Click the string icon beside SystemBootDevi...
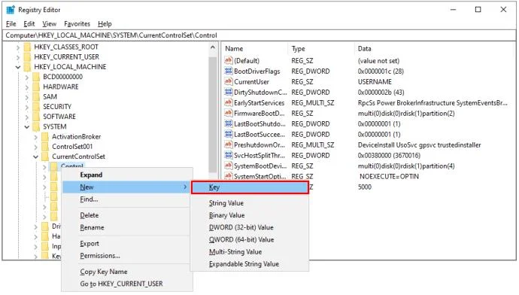 [x=228, y=166]
